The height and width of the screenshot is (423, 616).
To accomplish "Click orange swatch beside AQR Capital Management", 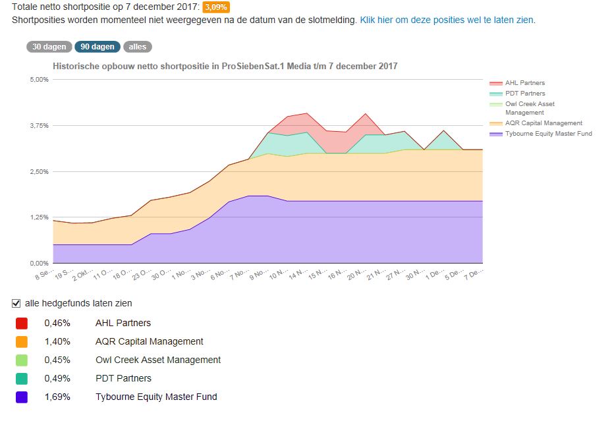I will tap(22, 342).
